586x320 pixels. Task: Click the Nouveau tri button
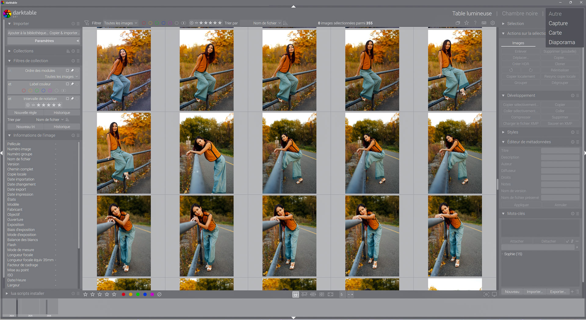tap(25, 127)
